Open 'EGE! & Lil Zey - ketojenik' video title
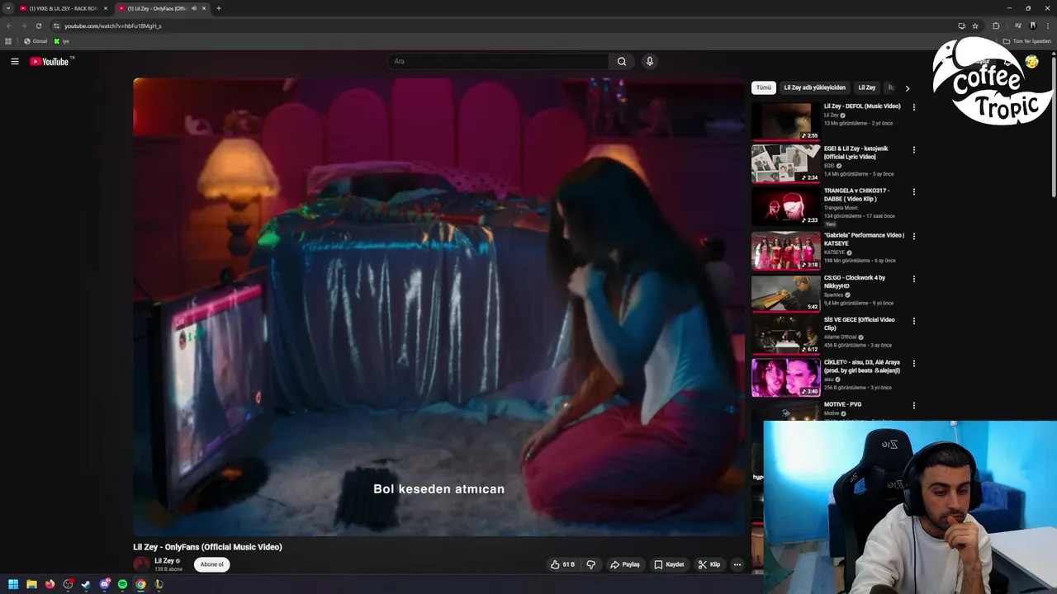The image size is (1057, 594). tap(856, 153)
